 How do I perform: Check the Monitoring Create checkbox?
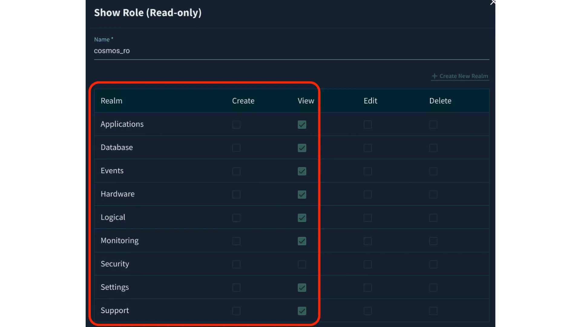[236, 241]
